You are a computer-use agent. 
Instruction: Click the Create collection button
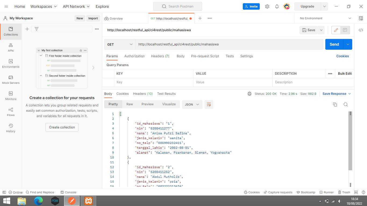click(62, 127)
